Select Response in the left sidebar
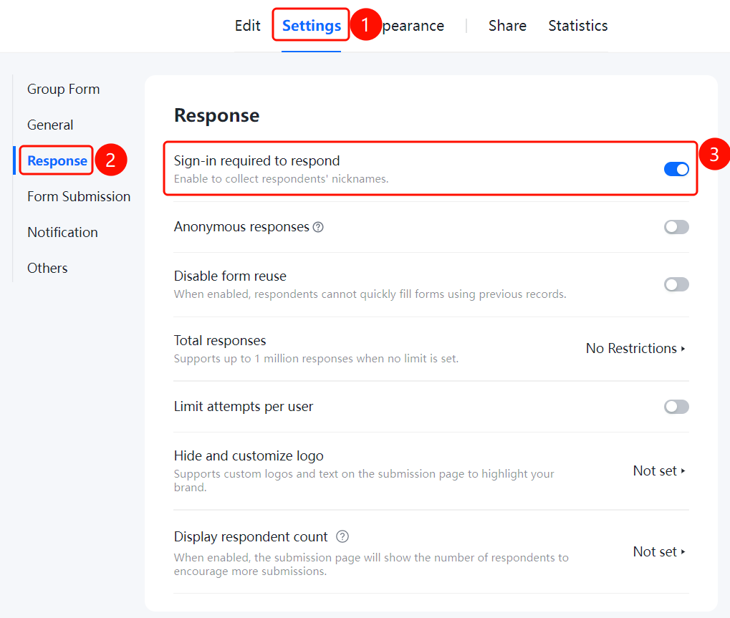This screenshot has width=730, height=618. coord(57,160)
